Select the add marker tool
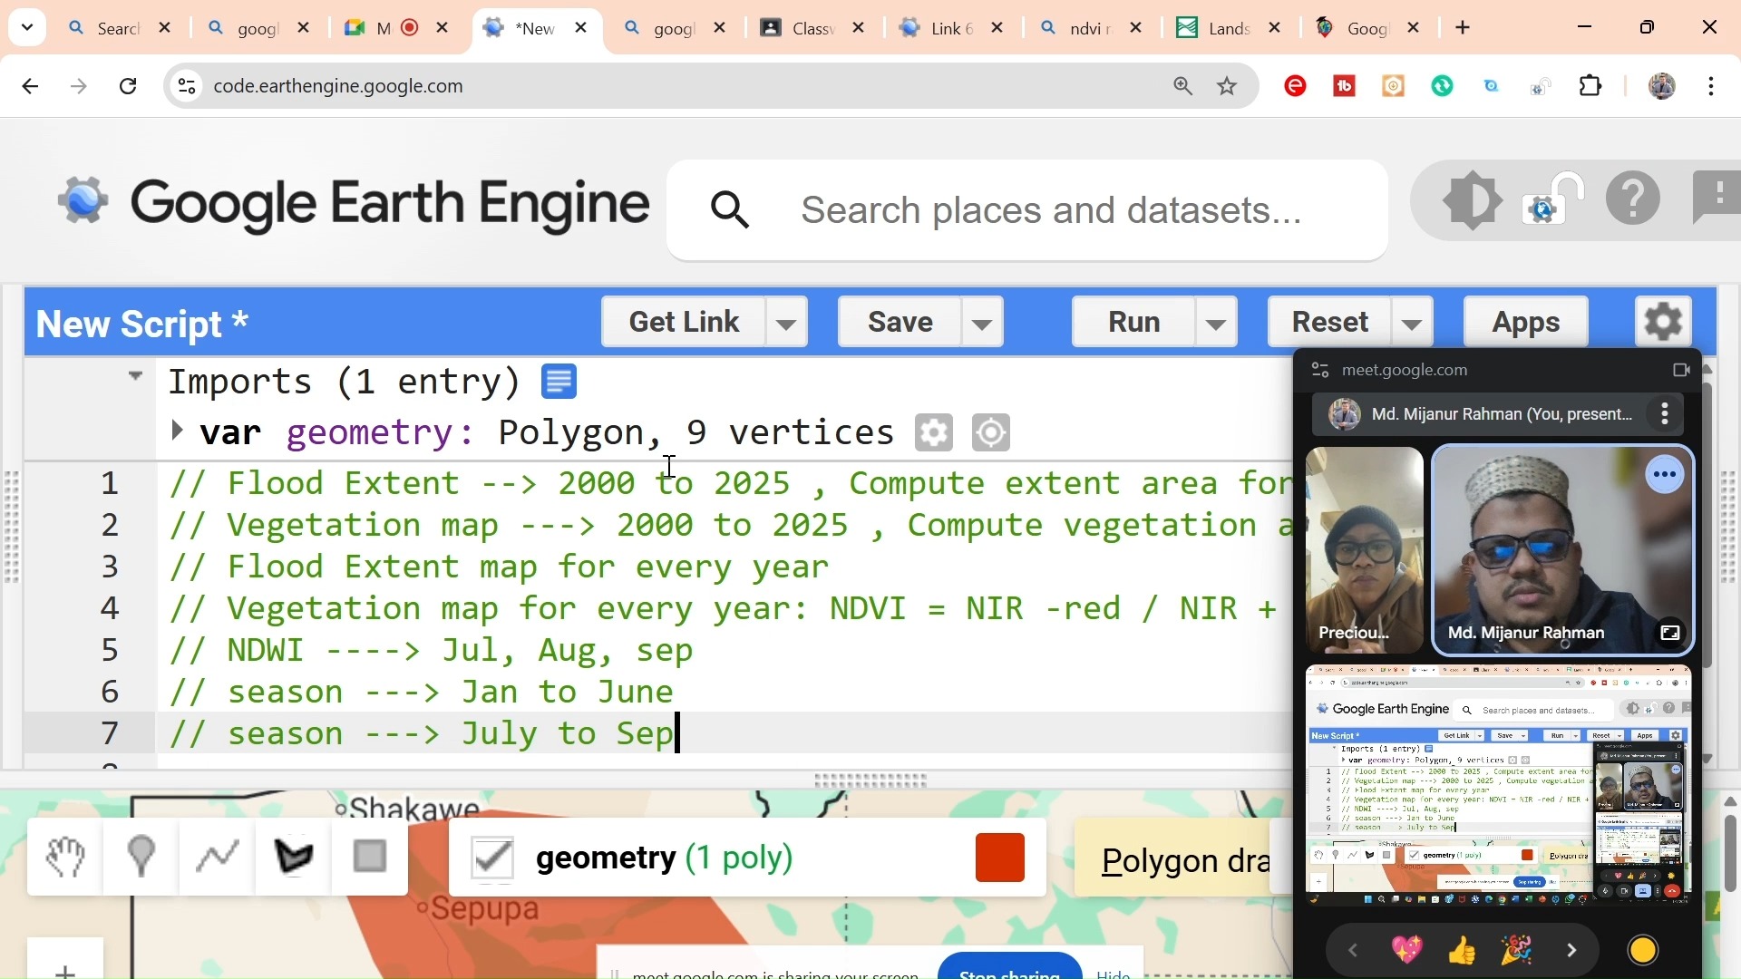This screenshot has height=979, width=1741. click(x=141, y=858)
